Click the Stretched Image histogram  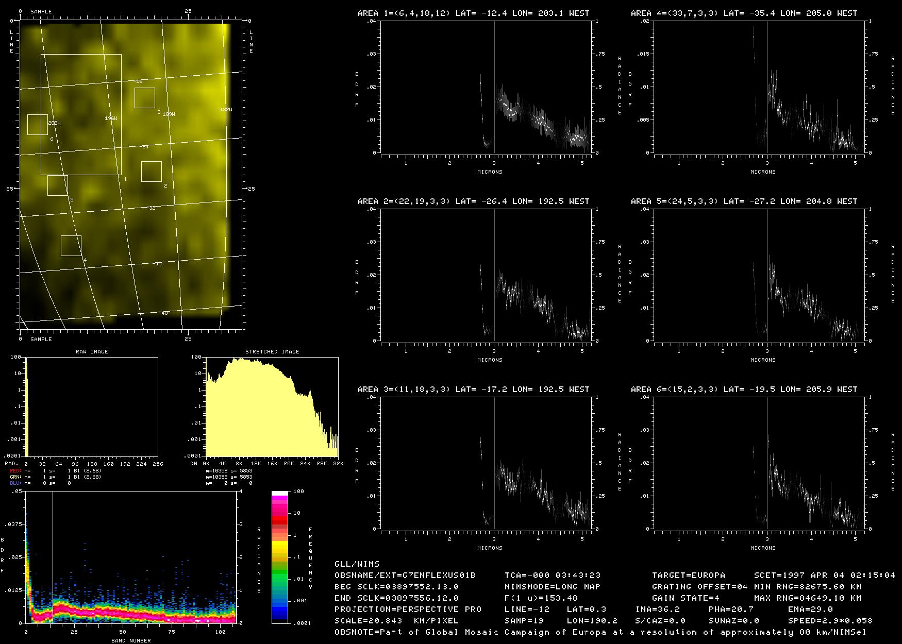point(272,407)
